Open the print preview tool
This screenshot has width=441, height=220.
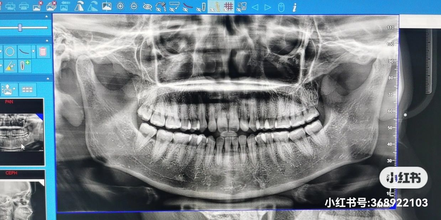(x=10, y=6)
